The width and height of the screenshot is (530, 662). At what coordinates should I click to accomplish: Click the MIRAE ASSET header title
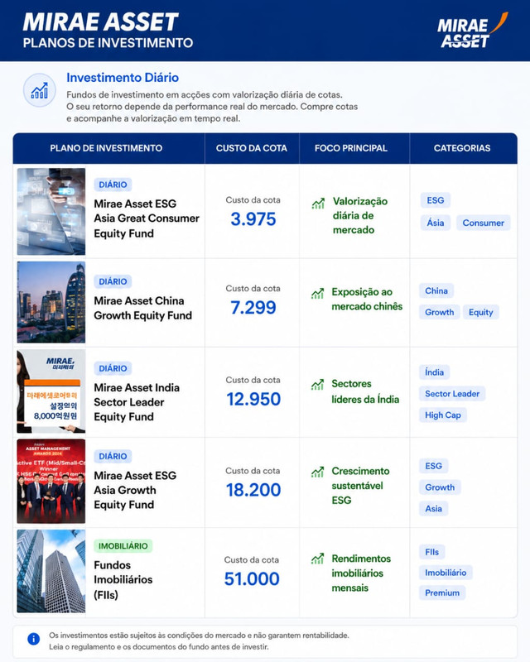tap(100, 22)
